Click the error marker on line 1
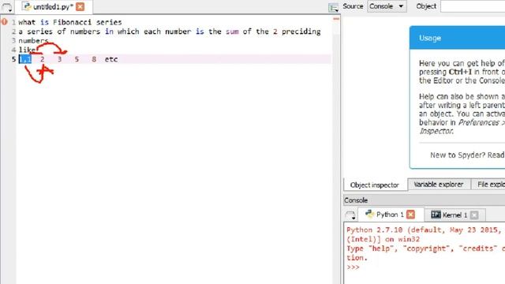 4,22
